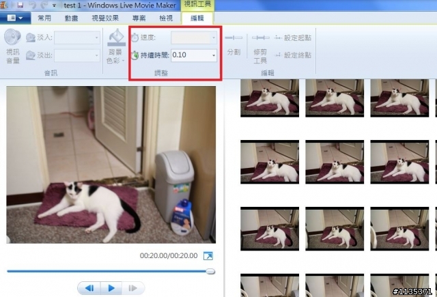The image size is (437, 297).
Task: Select the first storyboard thumbnail in the top row
Action: [270, 98]
